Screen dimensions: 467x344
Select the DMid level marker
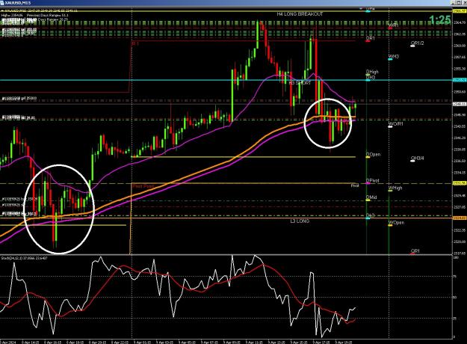point(371,197)
